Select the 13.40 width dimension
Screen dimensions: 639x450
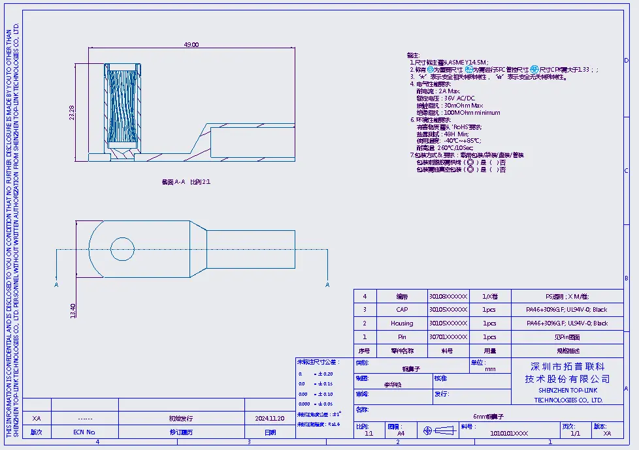click(x=73, y=311)
